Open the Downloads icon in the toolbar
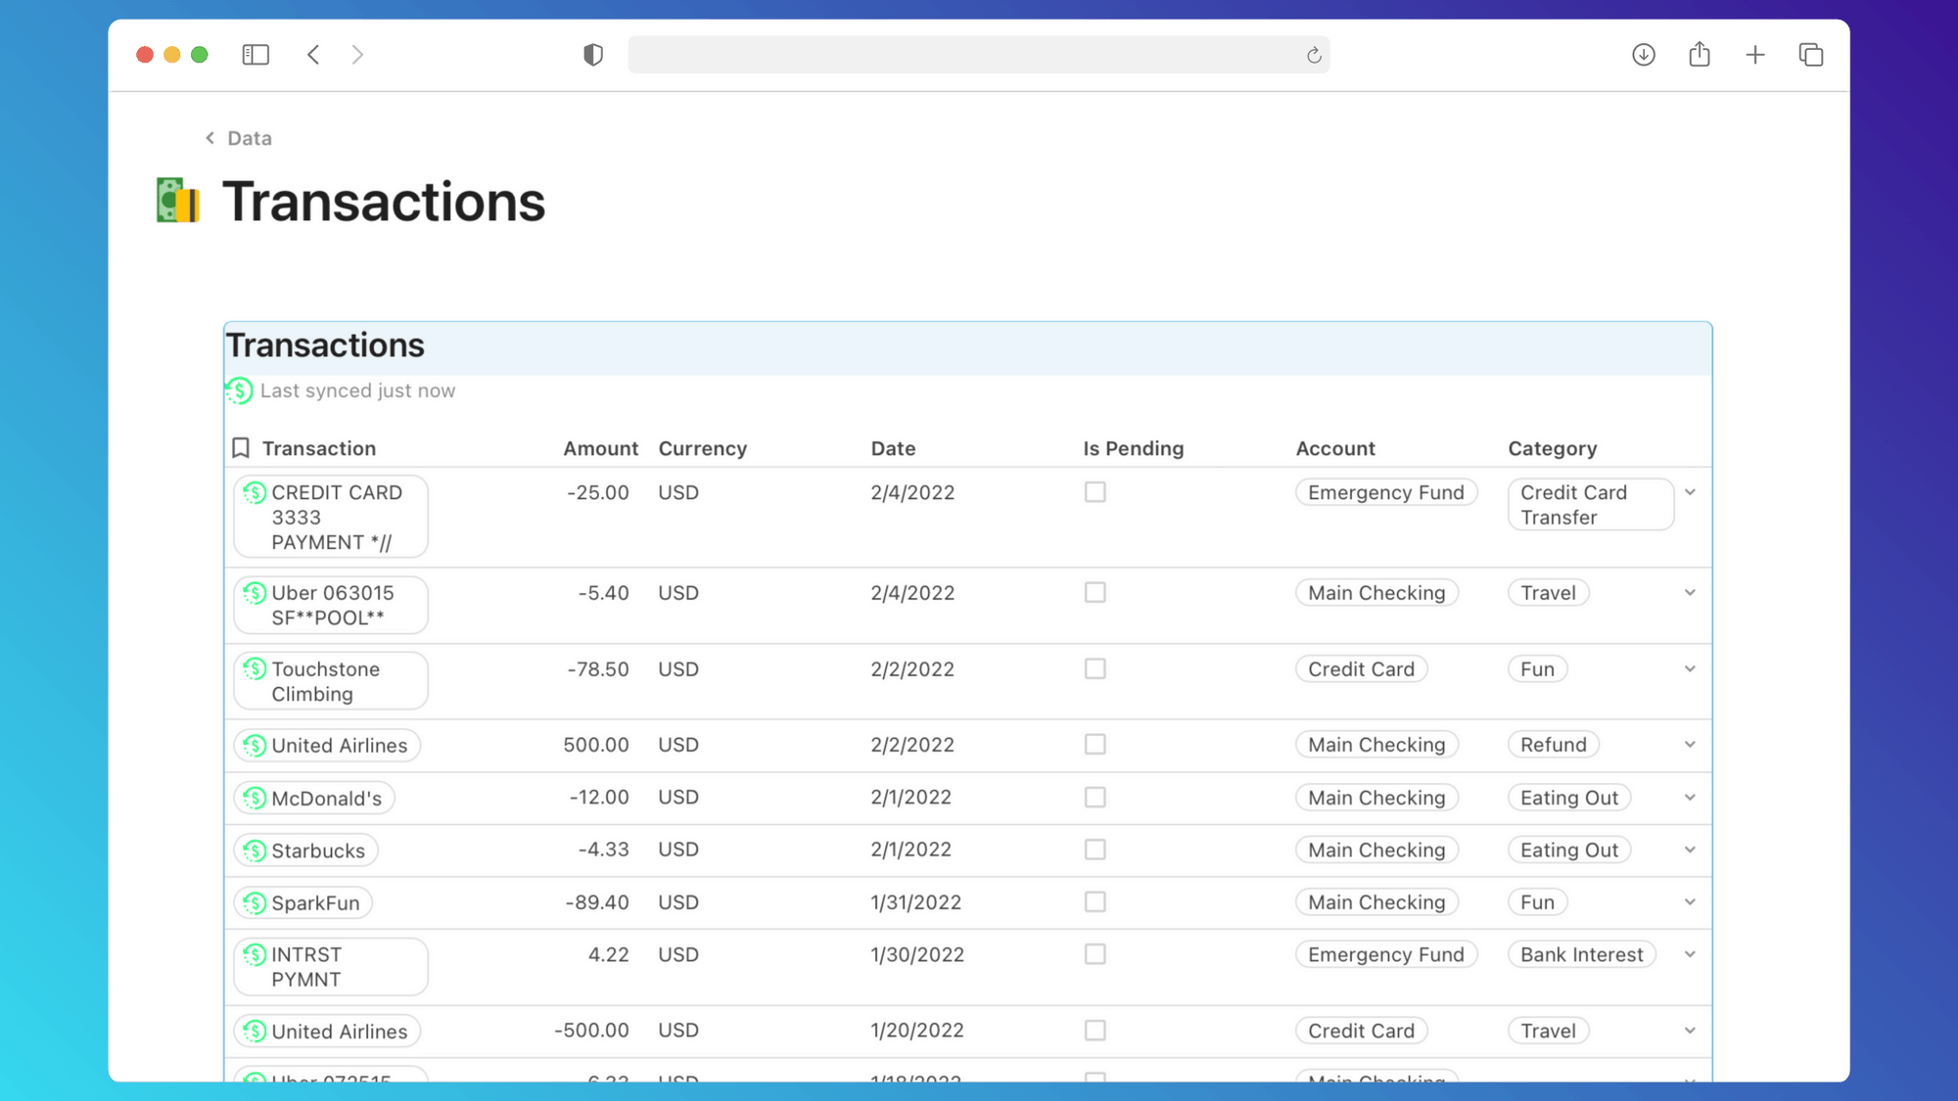Image resolution: width=1958 pixels, height=1101 pixels. tap(1643, 55)
